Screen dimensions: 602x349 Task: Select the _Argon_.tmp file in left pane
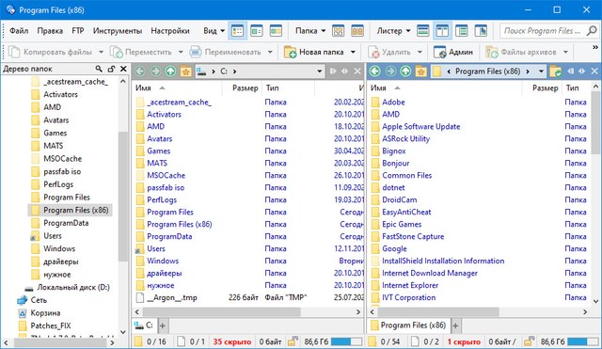(x=171, y=297)
